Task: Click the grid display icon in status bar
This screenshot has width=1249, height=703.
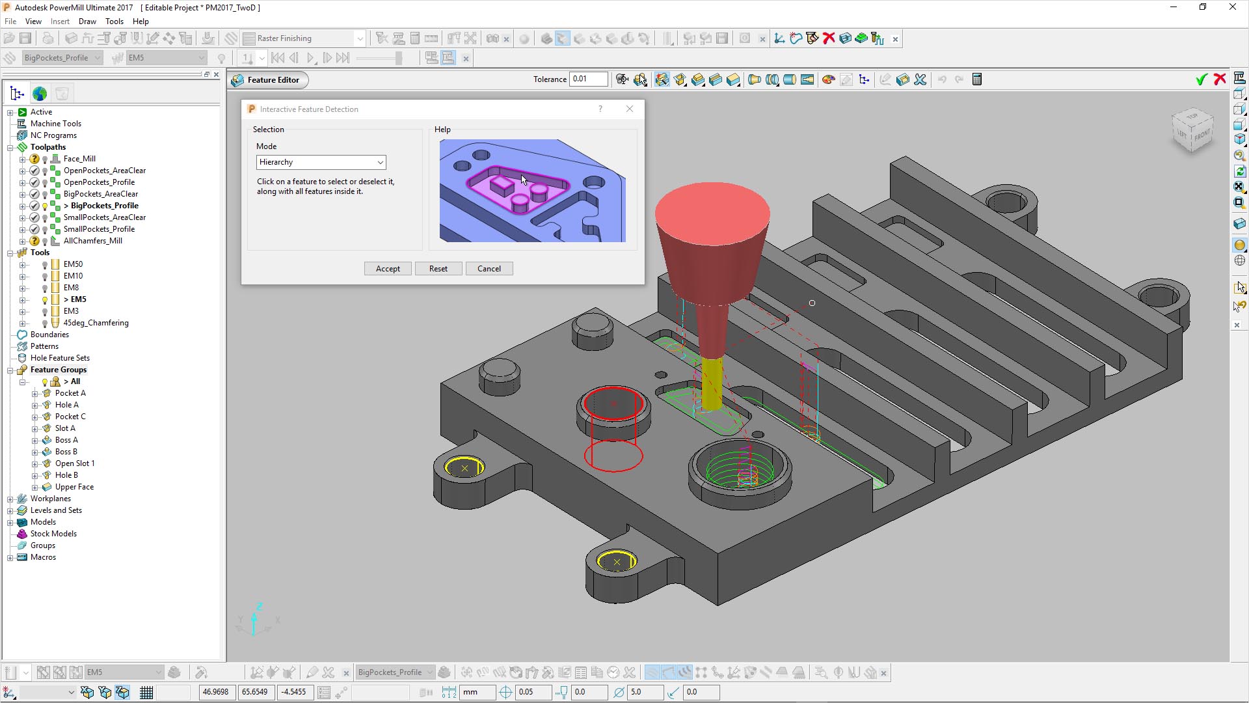Action: point(146,693)
